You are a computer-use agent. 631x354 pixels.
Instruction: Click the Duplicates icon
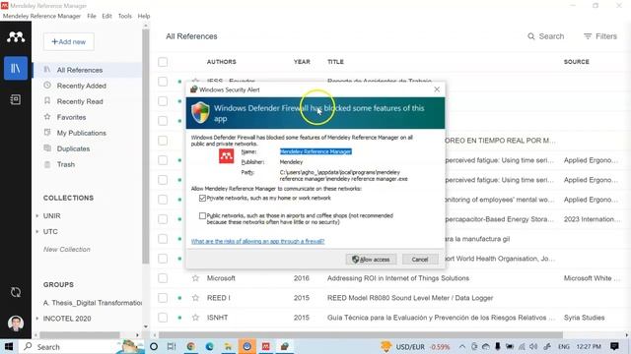point(47,148)
